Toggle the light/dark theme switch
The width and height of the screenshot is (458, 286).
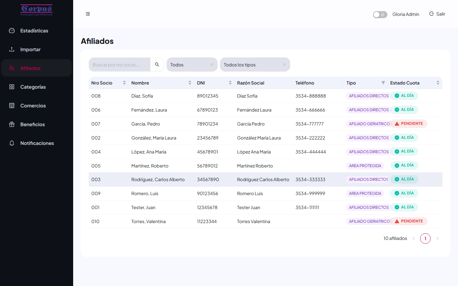[380, 15]
